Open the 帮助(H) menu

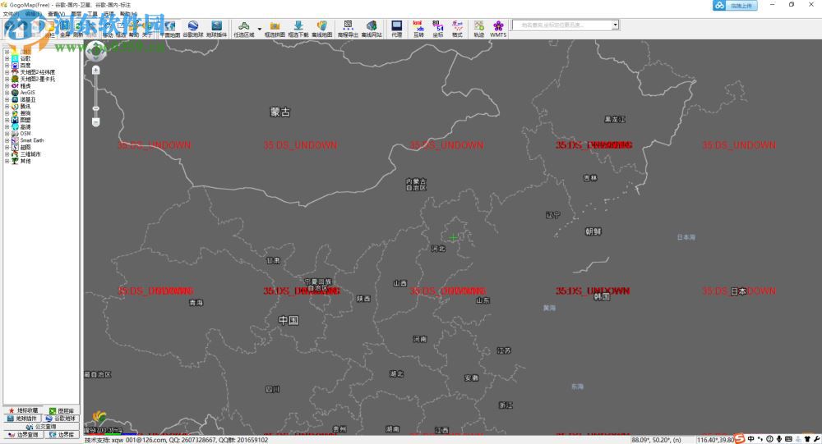coord(128,14)
